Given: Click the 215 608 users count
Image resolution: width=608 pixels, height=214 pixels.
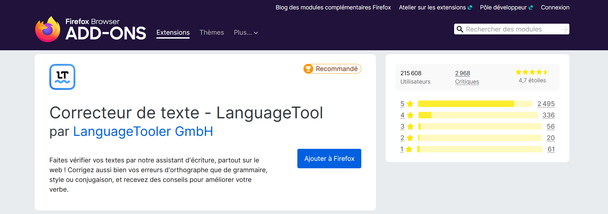Looking at the screenshot, I should [x=411, y=73].
